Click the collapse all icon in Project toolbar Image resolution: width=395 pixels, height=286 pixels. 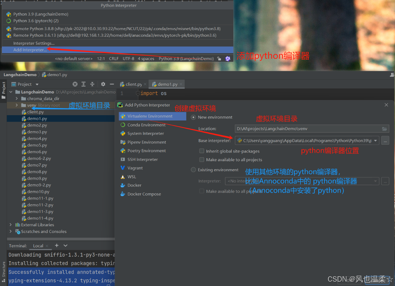[92, 84]
